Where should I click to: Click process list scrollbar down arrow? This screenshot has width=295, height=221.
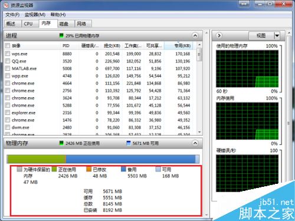click(199, 132)
